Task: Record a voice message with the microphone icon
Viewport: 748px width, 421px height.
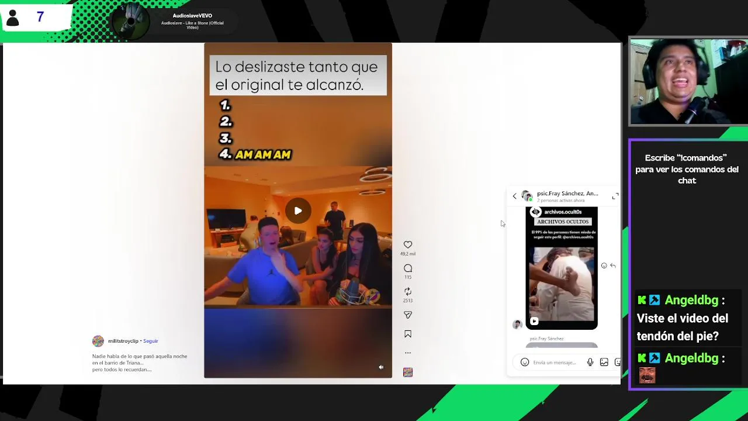Action: tap(590, 363)
